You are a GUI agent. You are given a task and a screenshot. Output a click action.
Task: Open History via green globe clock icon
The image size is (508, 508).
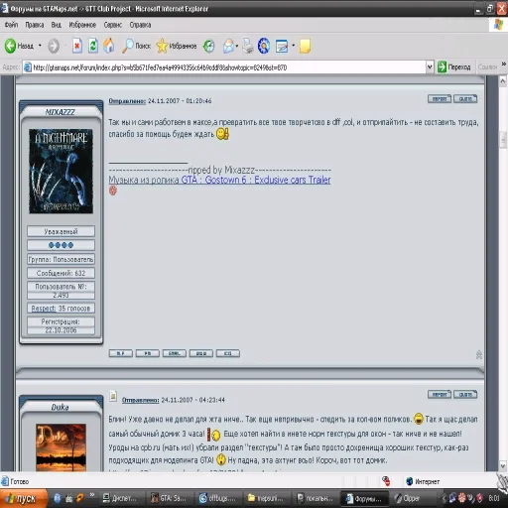point(208,46)
